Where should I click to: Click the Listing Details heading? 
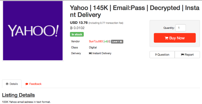(19, 95)
